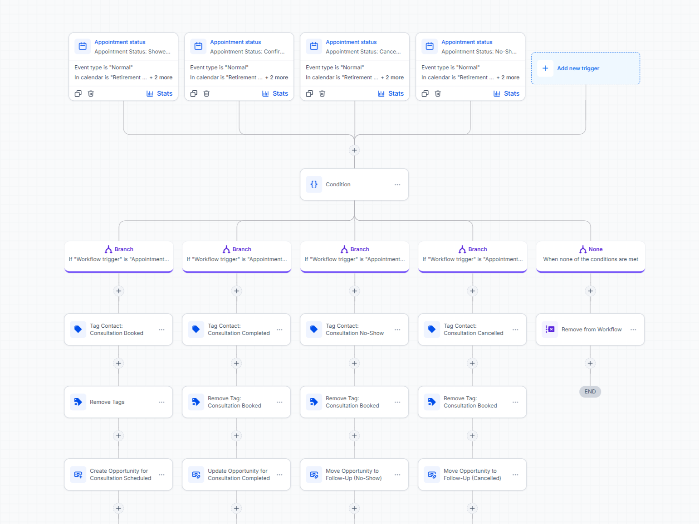Viewport: 699px width, 524px height.
Task: Open the Condition node's three-dot menu
Action: (x=397, y=184)
